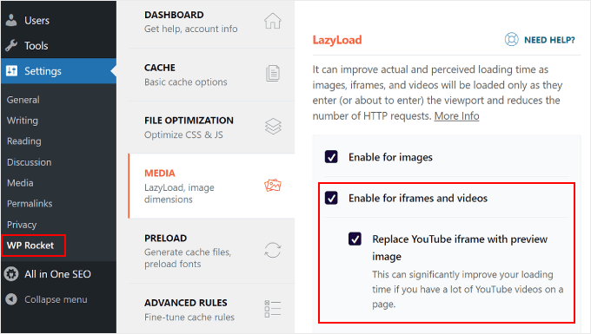Uncheck Enable for images checkbox

click(331, 157)
